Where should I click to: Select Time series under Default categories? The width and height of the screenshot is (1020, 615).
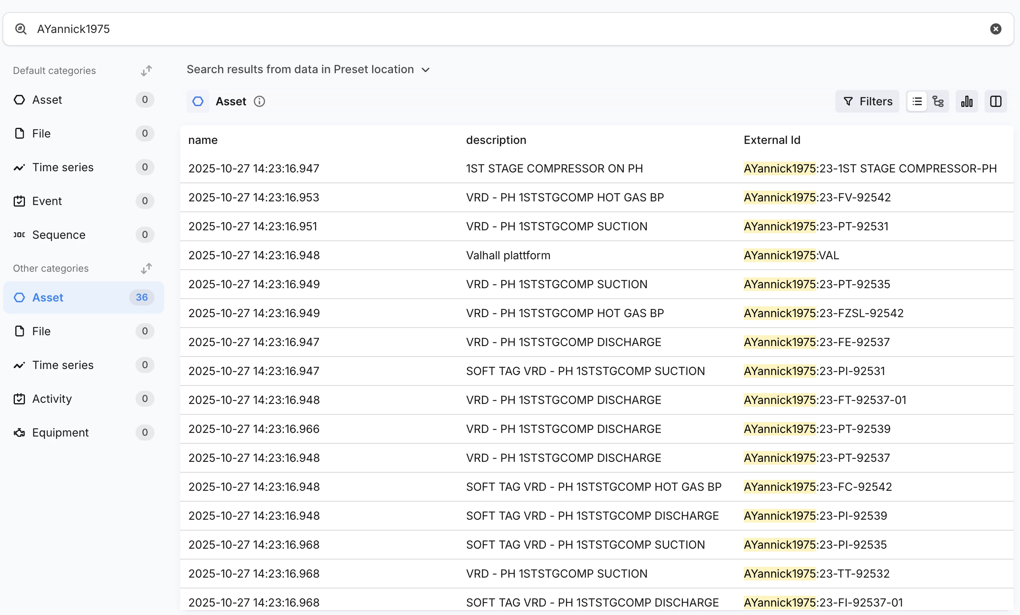[x=62, y=167]
